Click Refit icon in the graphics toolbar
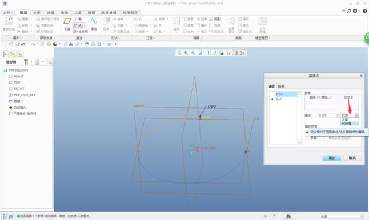 179,53
